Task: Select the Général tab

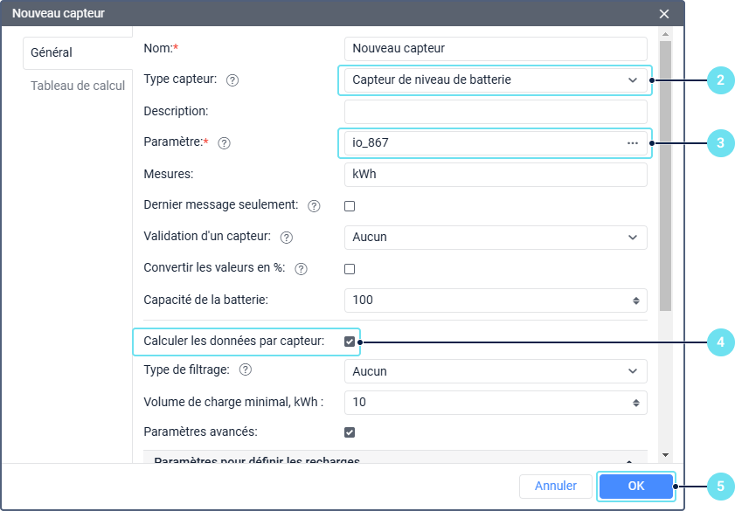Action: [x=52, y=52]
